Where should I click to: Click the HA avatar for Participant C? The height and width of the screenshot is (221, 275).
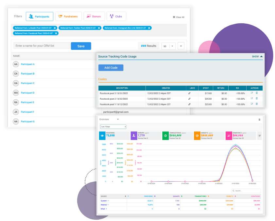[x=16, y=83]
